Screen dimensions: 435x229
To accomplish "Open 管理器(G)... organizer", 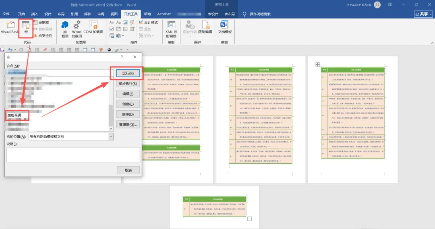I will [x=128, y=124].
